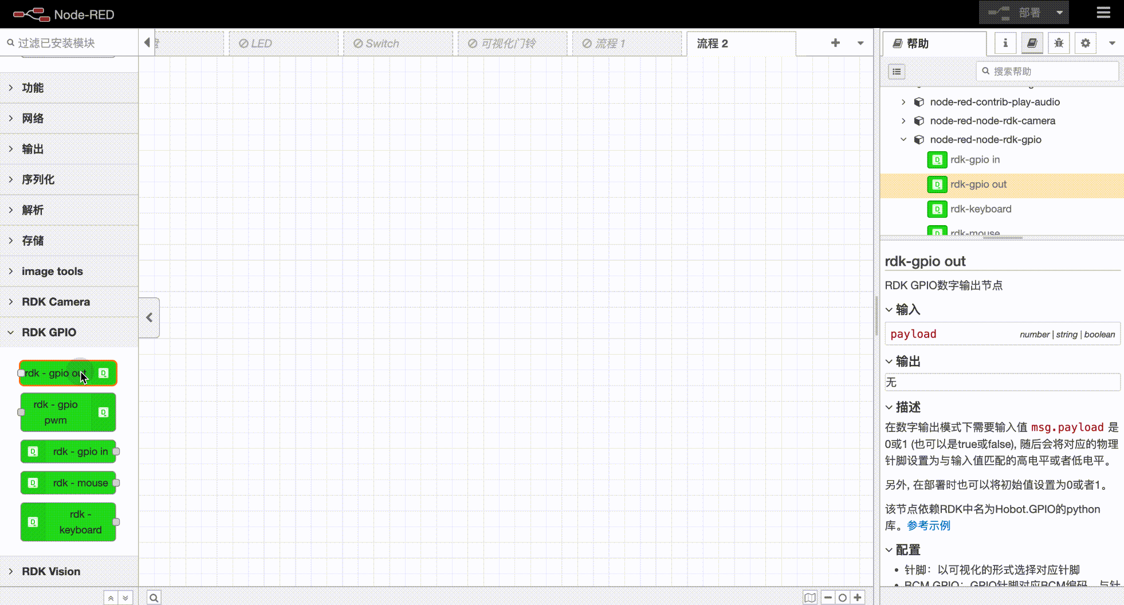This screenshot has height=605, width=1124.
Task: Open the main hamburger menu
Action: click(1103, 13)
